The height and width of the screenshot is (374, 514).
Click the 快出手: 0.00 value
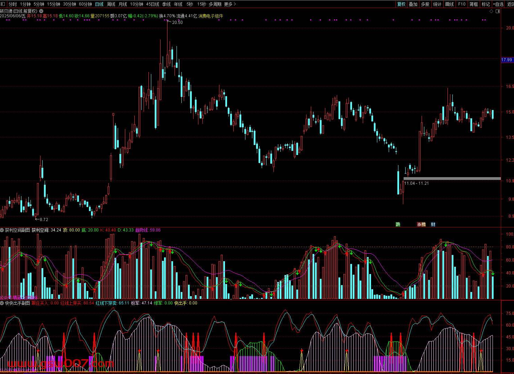coord(186,303)
